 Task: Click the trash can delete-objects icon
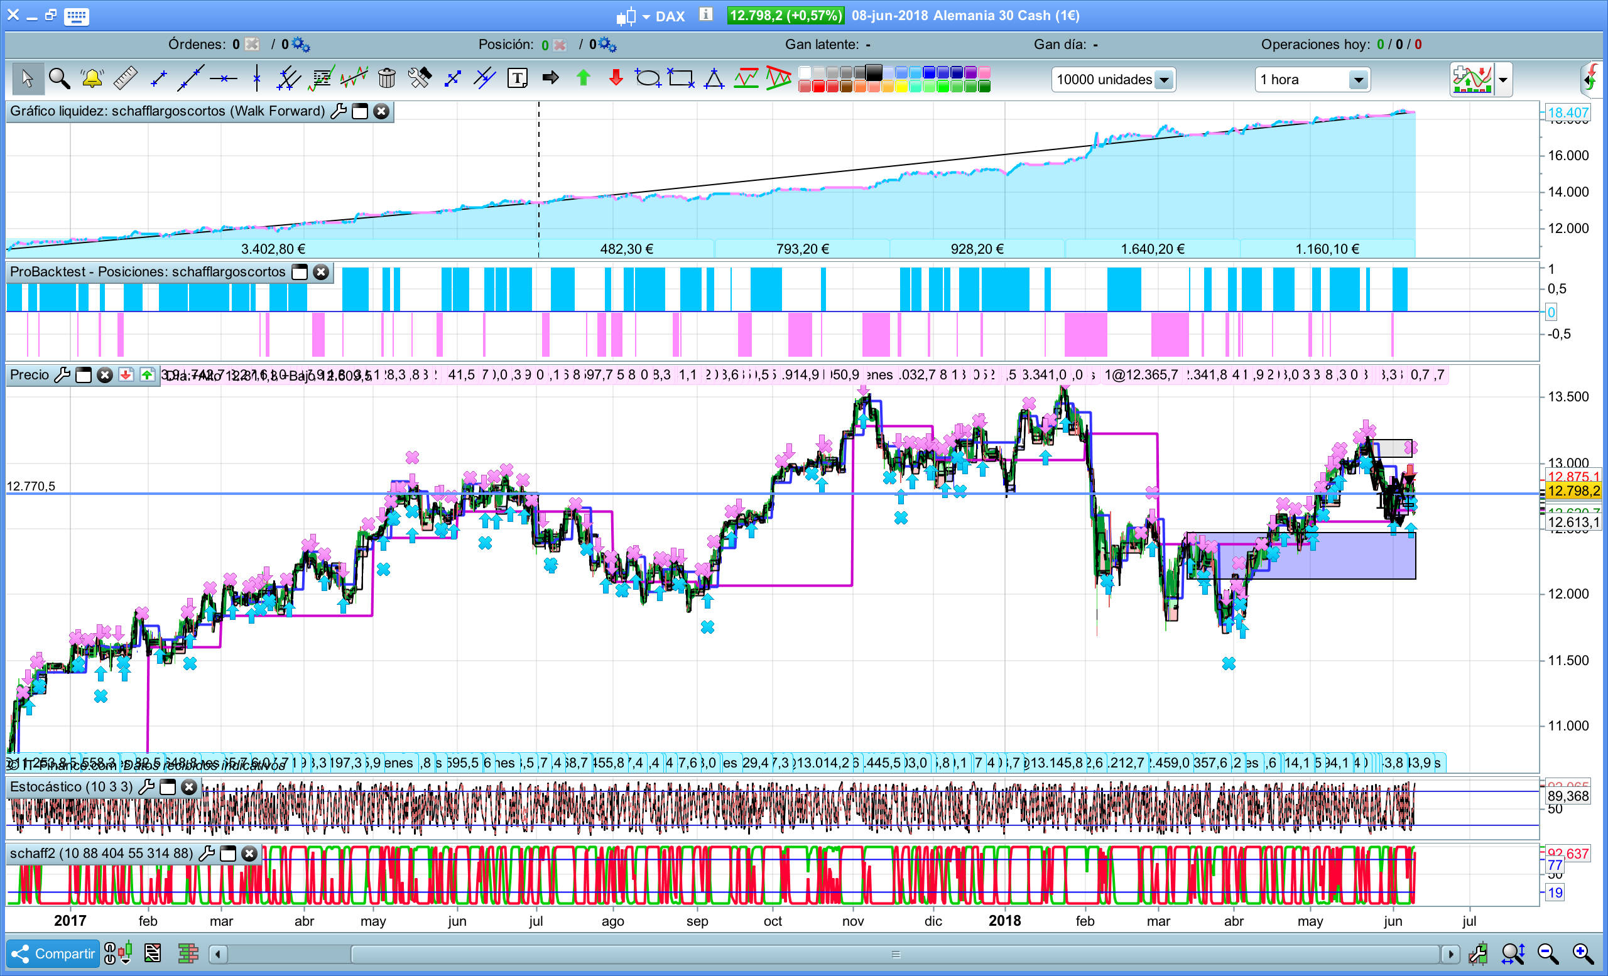coord(386,79)
